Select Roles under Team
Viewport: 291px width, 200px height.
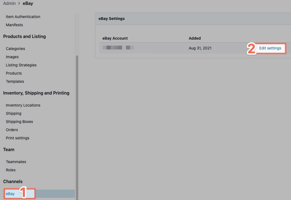click(x=10, y=170)
